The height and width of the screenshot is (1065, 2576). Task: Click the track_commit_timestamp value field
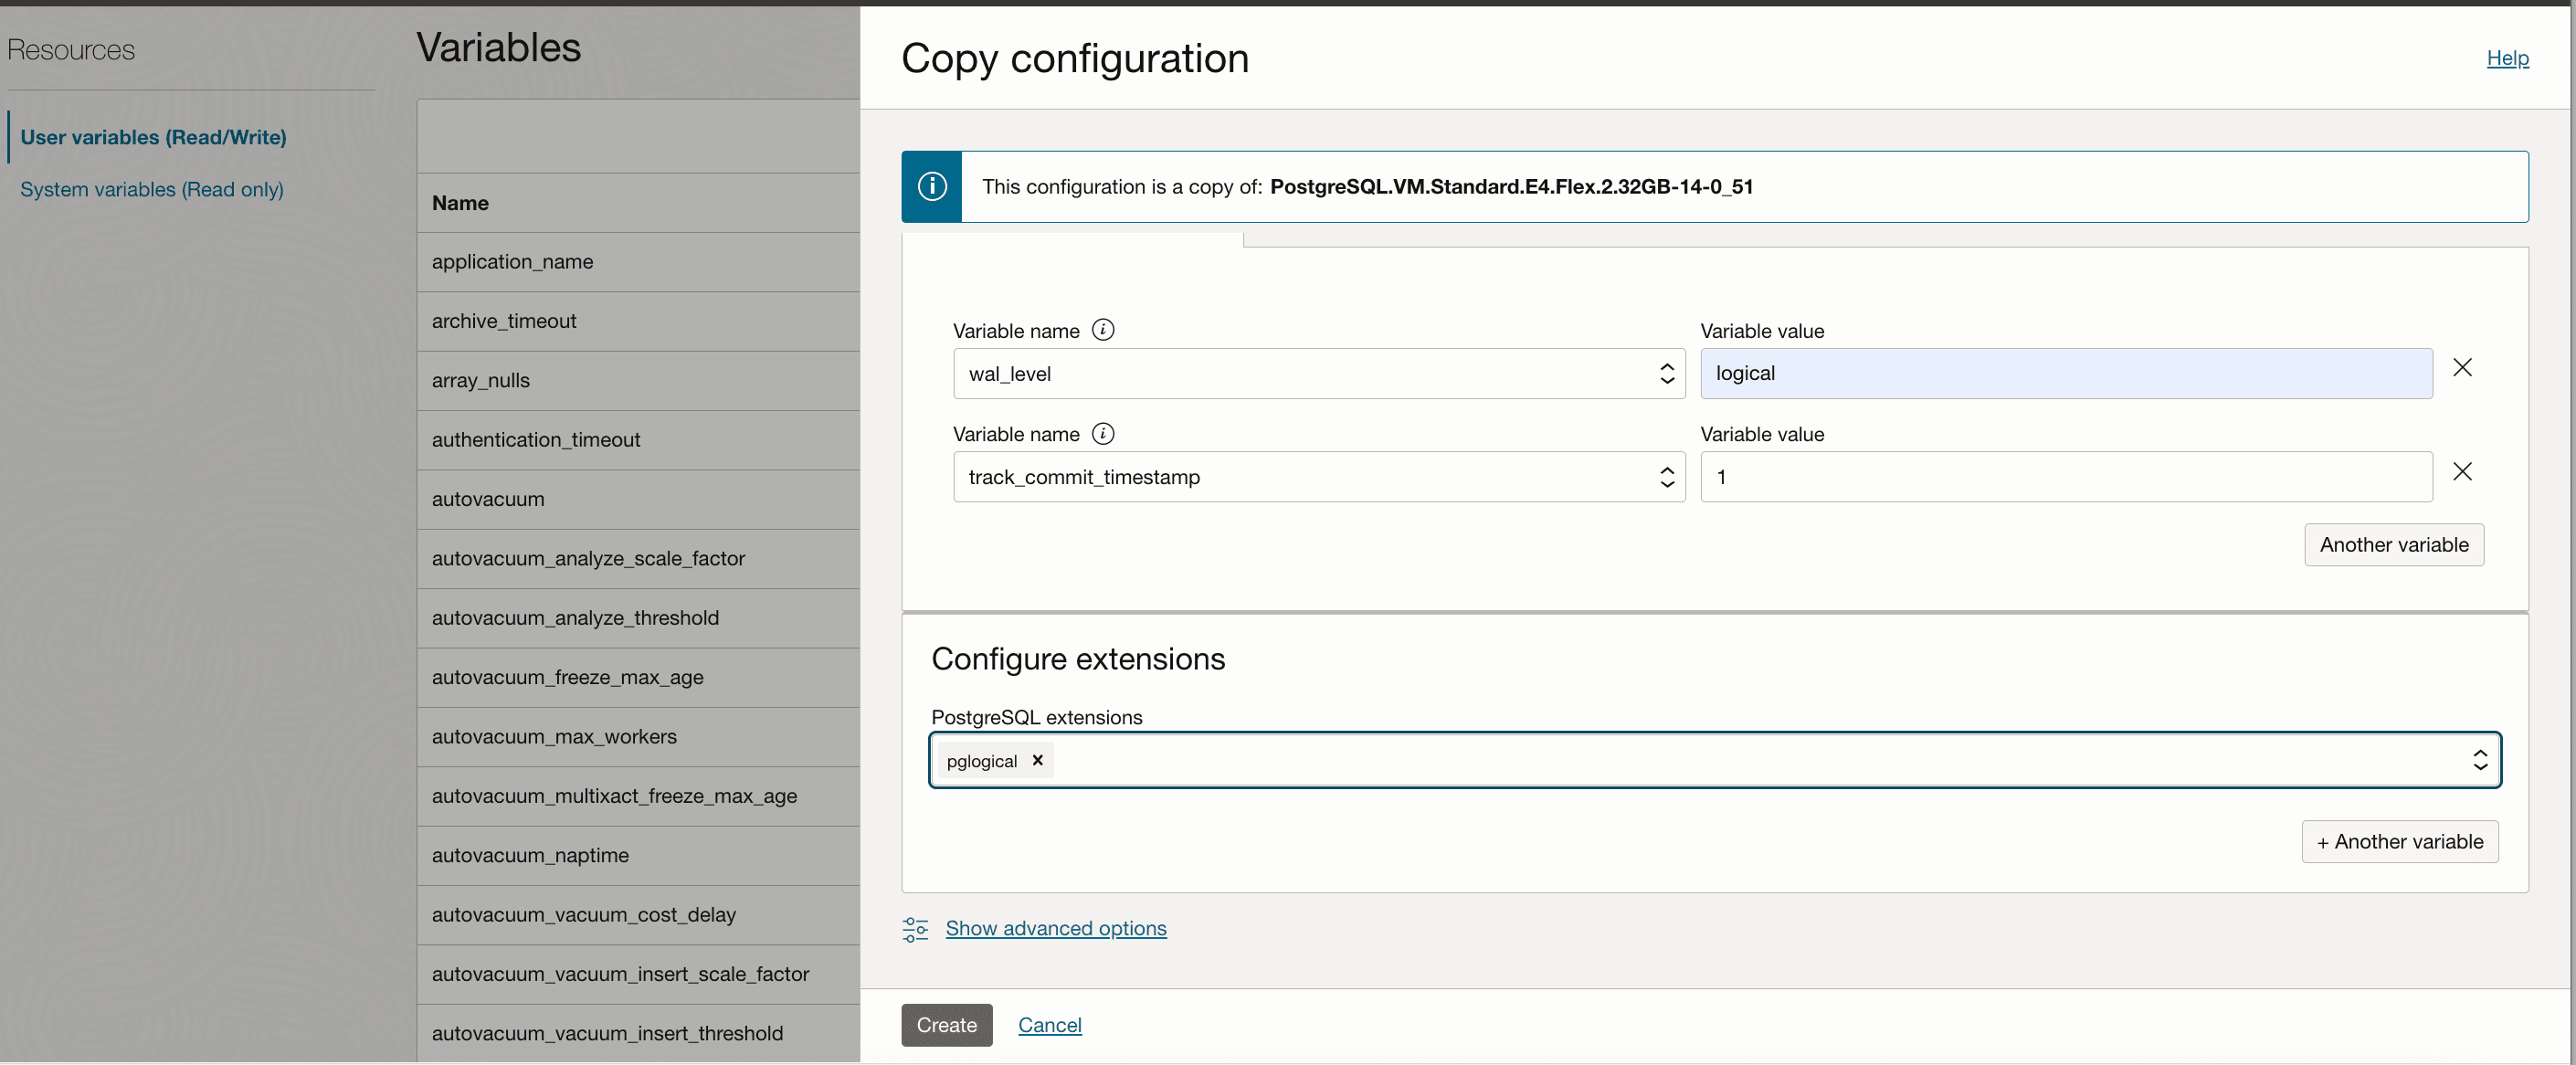[2065, 477]
